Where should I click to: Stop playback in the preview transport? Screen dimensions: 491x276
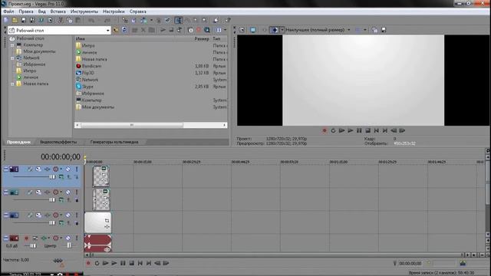tap(368, 131)
